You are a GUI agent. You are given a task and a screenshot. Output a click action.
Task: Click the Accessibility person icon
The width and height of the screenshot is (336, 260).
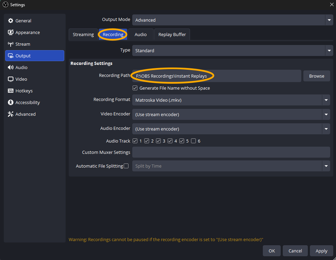click(11, 102)
